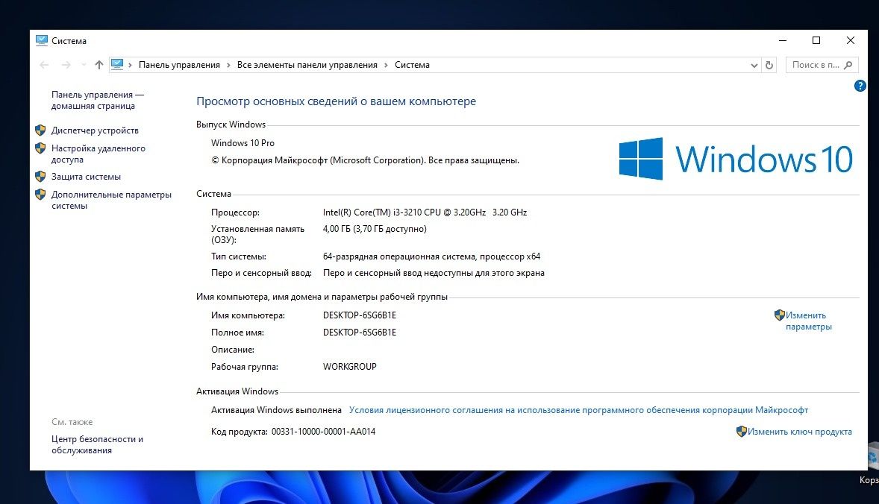This screenshot has height=504, width=879.
Task: Click the 64-разрядная операционная система text
Action: coord(431,256)
